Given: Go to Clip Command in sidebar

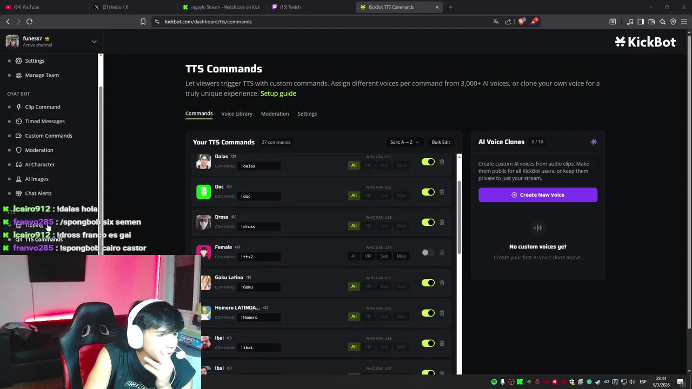Looking at the screenshot, I should point(42,107).
